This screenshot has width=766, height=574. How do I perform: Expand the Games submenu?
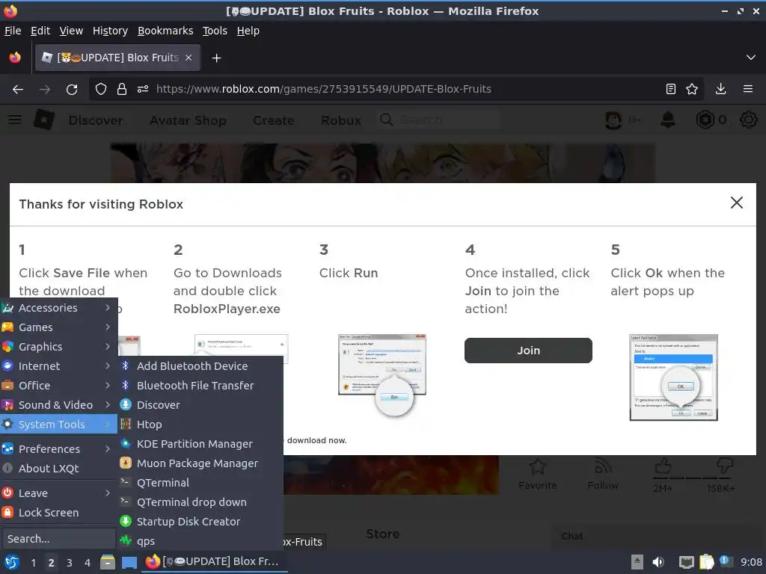tap(58, 327)
